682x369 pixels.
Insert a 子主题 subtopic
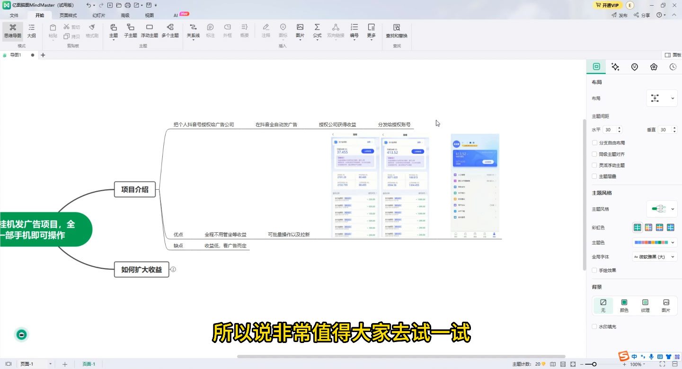pyautogui.click(x=131, y=30)
